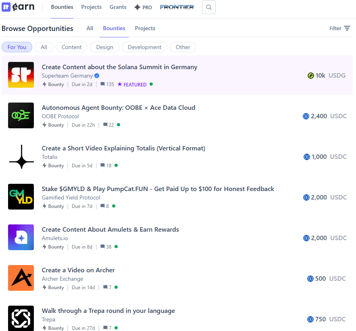
Task: Click the Trepa logo image
Action: [x=21, y=318]
